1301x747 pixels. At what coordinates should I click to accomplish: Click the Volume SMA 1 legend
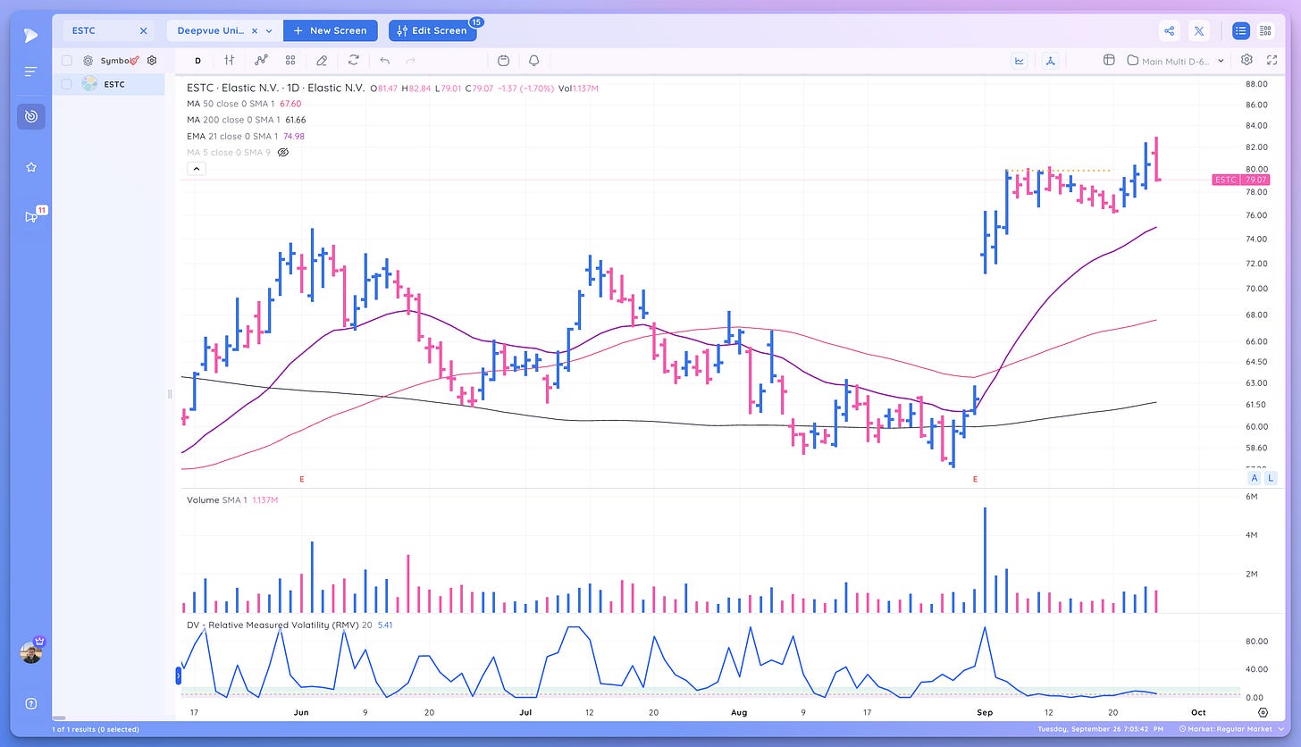click(x=232, y=500)
